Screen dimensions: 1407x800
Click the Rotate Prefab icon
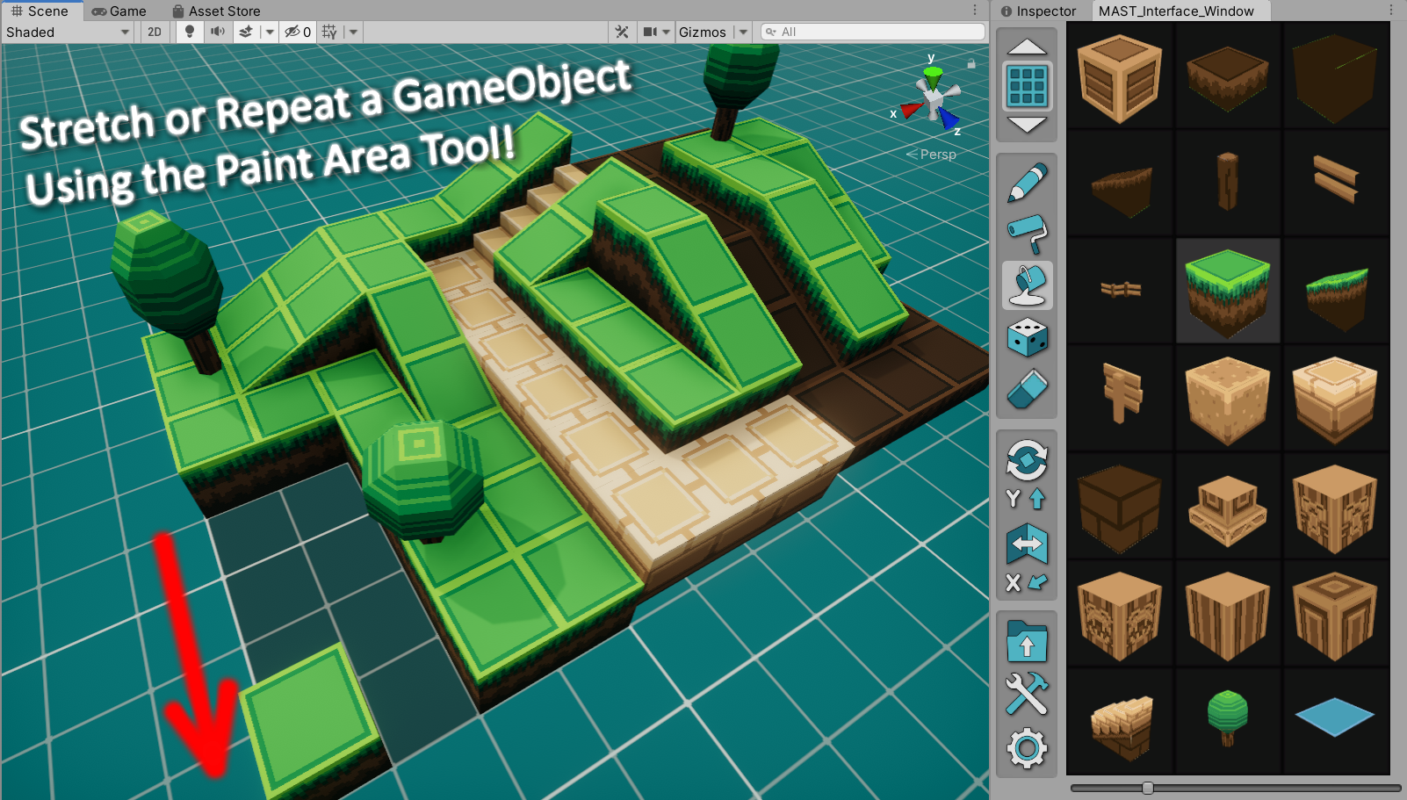(1027, 459)
